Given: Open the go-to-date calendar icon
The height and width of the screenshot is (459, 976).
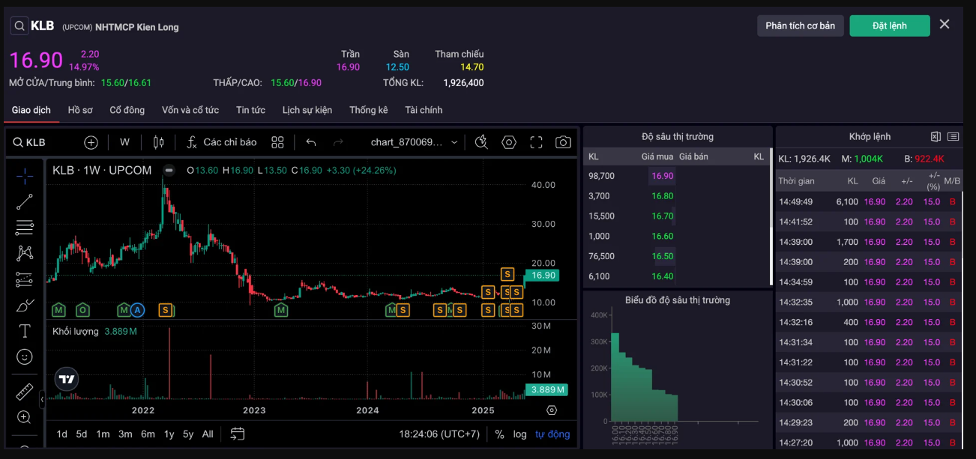Looking at the screenshot, I should (238, 434).
